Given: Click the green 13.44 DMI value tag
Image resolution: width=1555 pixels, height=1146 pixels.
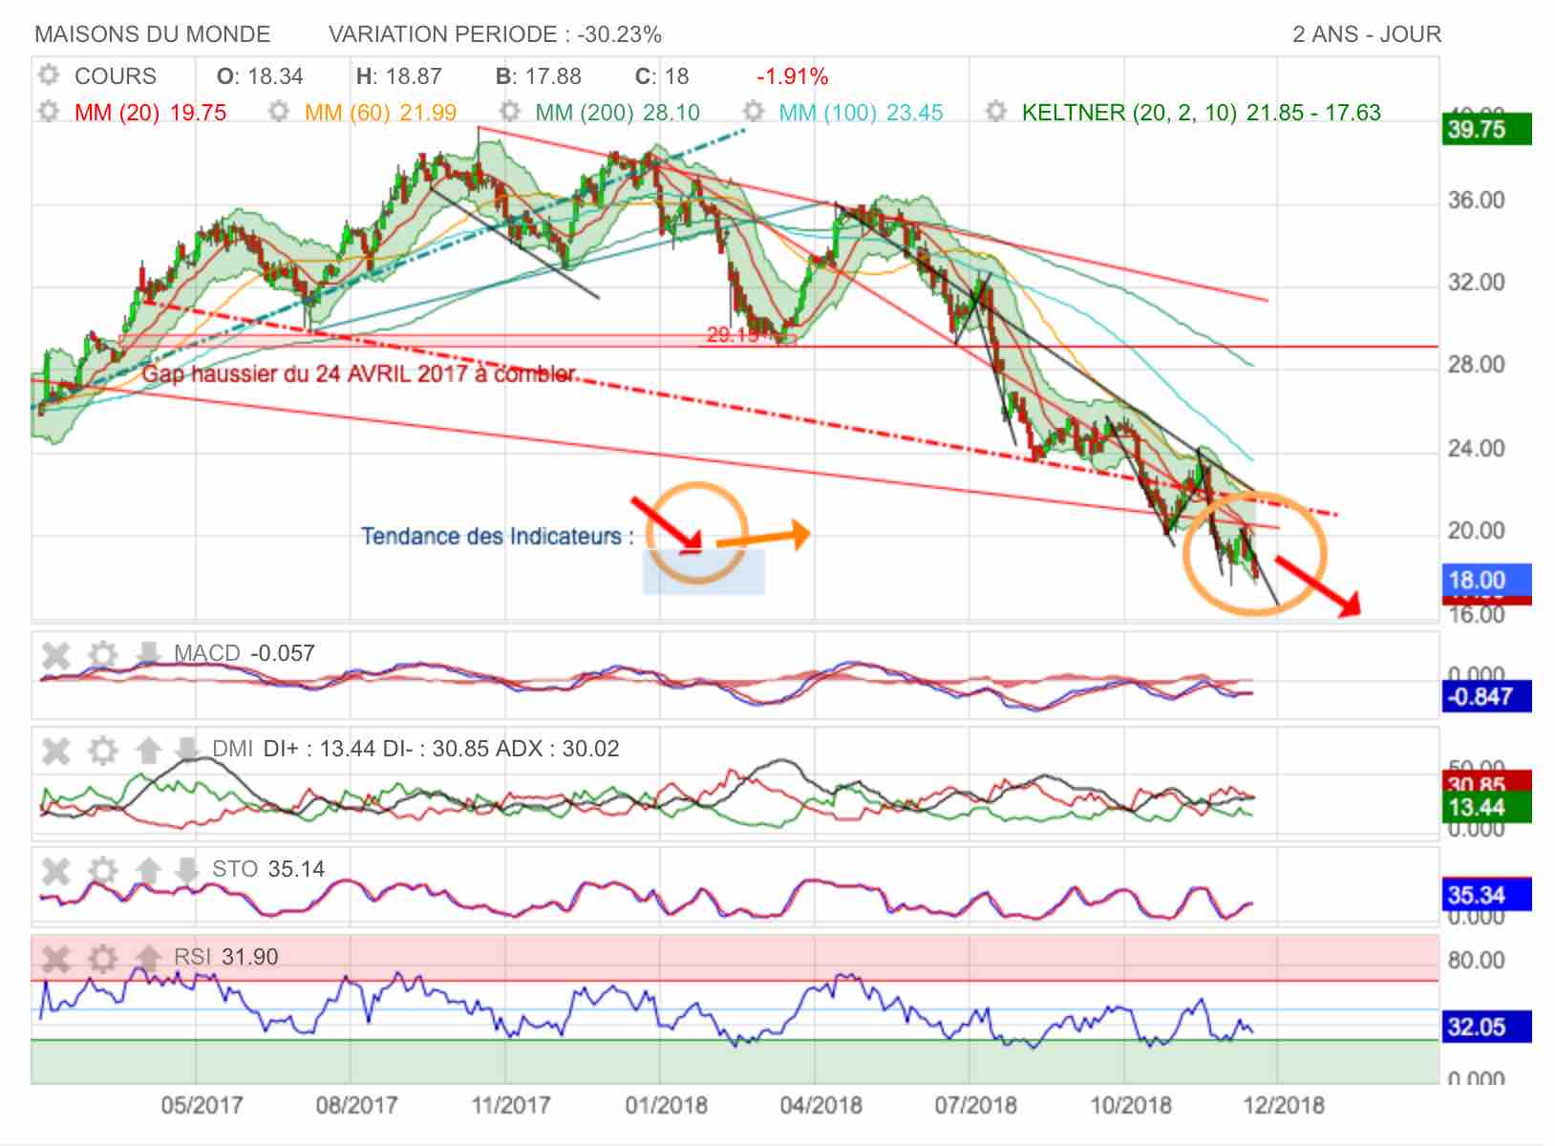Looking at the screenshot, I should [1486, 807].
